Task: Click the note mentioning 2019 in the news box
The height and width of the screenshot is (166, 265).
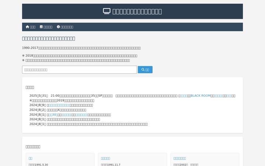Action: pyautogui.click(x=62, y=100)
